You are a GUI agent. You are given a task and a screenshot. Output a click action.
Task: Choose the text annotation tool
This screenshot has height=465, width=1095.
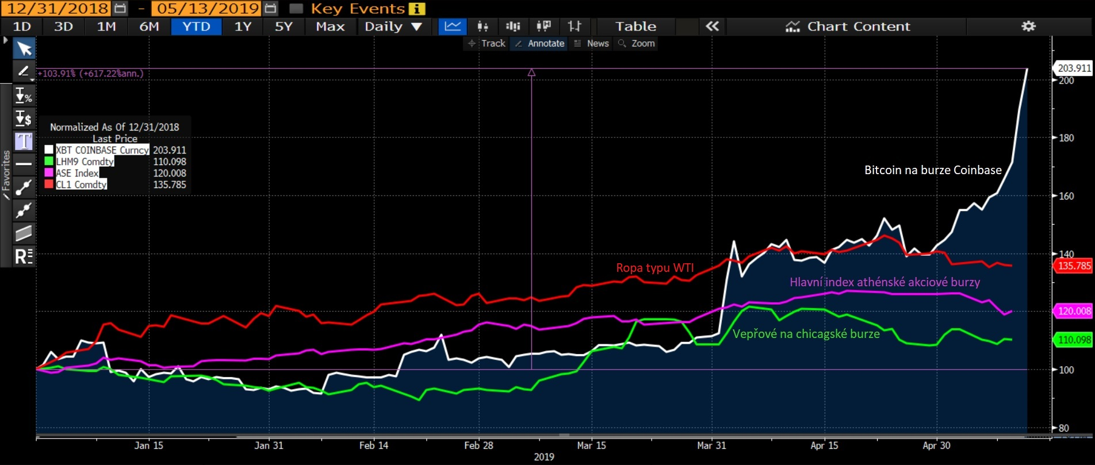coord(24,141)
